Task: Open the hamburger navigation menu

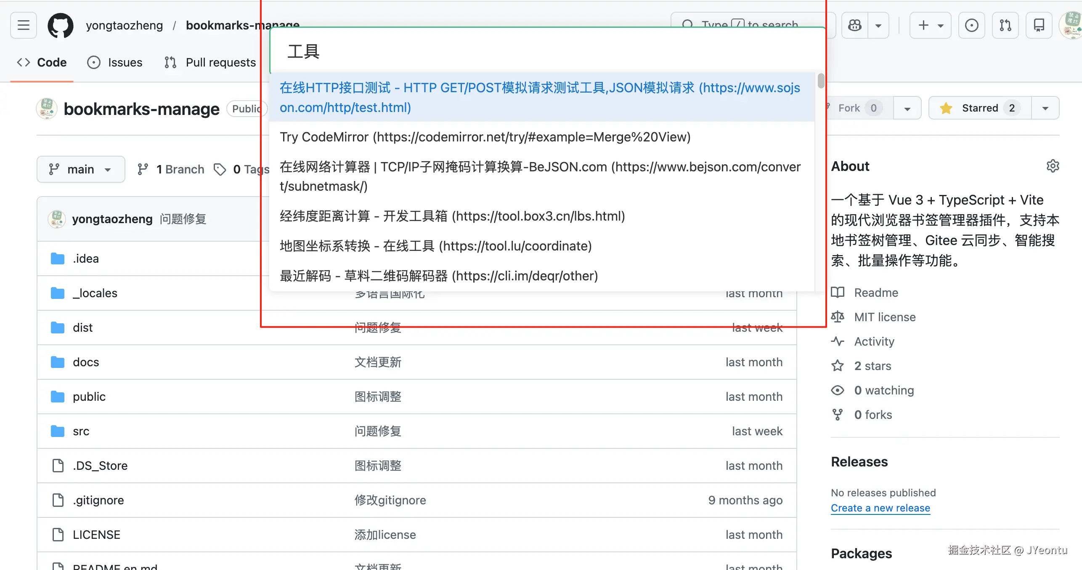Action: 24,25
